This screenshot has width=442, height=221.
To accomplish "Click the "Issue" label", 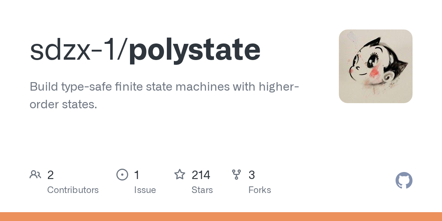I will click(145, 190).
